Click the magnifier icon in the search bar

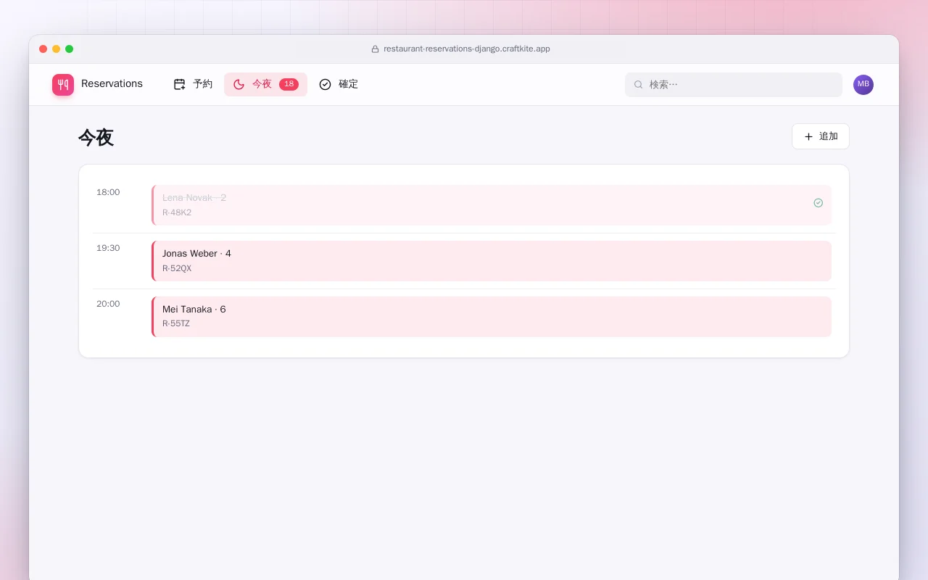639,85
